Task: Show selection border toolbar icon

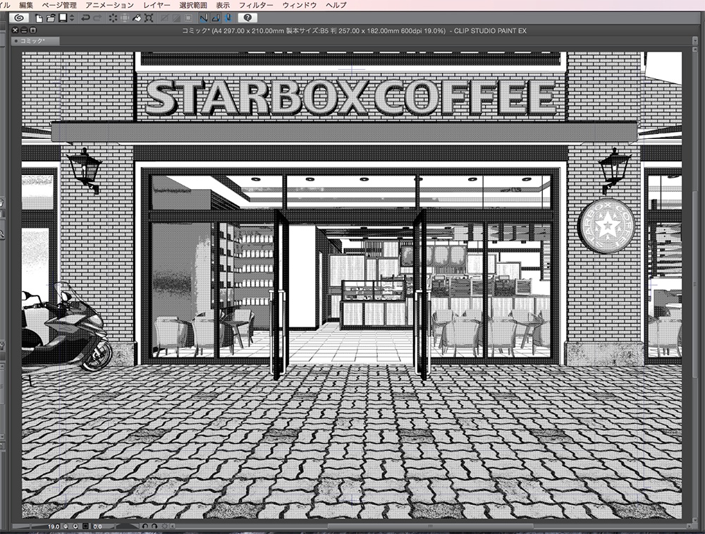Action: tap(188, 18)
